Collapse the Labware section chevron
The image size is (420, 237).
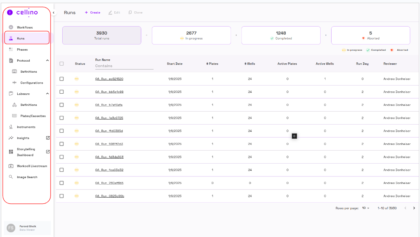click(x=47, y=94)
